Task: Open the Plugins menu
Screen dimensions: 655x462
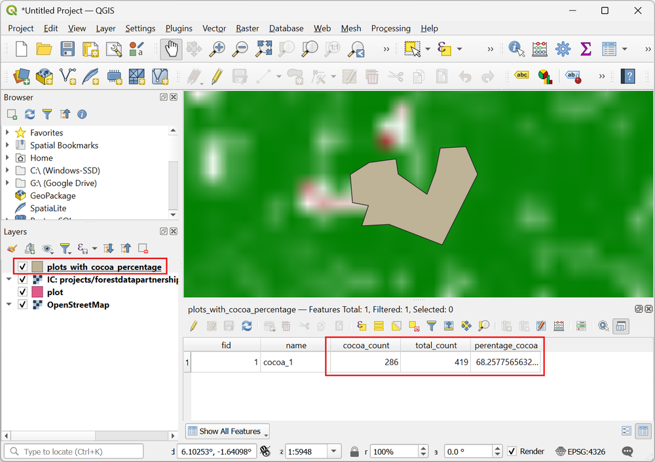Action: [x=179, y=28]
